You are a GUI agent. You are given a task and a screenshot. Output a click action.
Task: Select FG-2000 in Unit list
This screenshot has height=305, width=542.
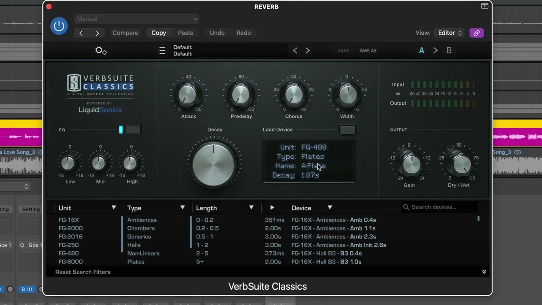click(70, 228)
